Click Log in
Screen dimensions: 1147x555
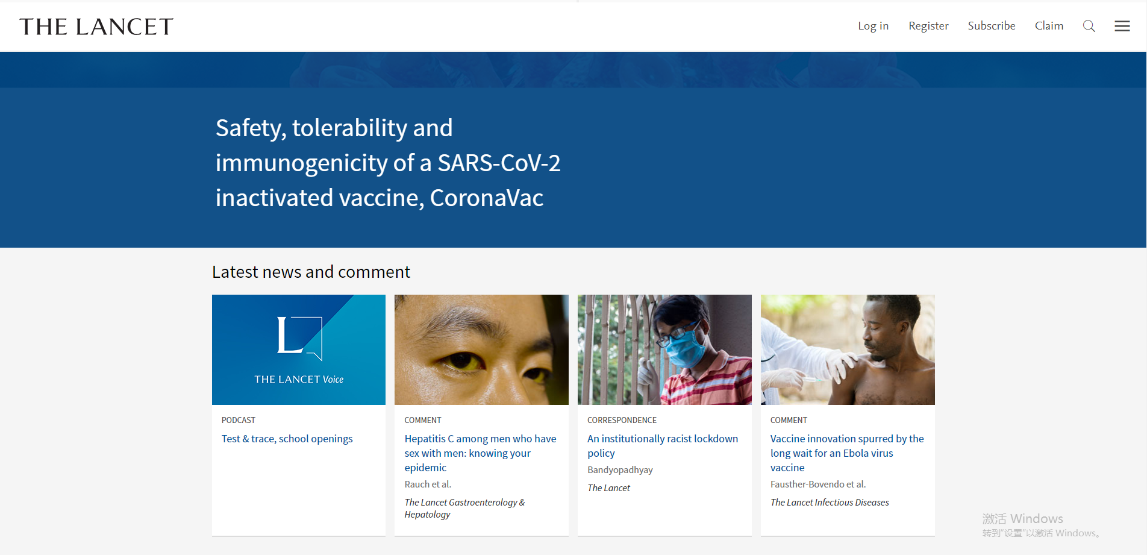pos(873,26)
